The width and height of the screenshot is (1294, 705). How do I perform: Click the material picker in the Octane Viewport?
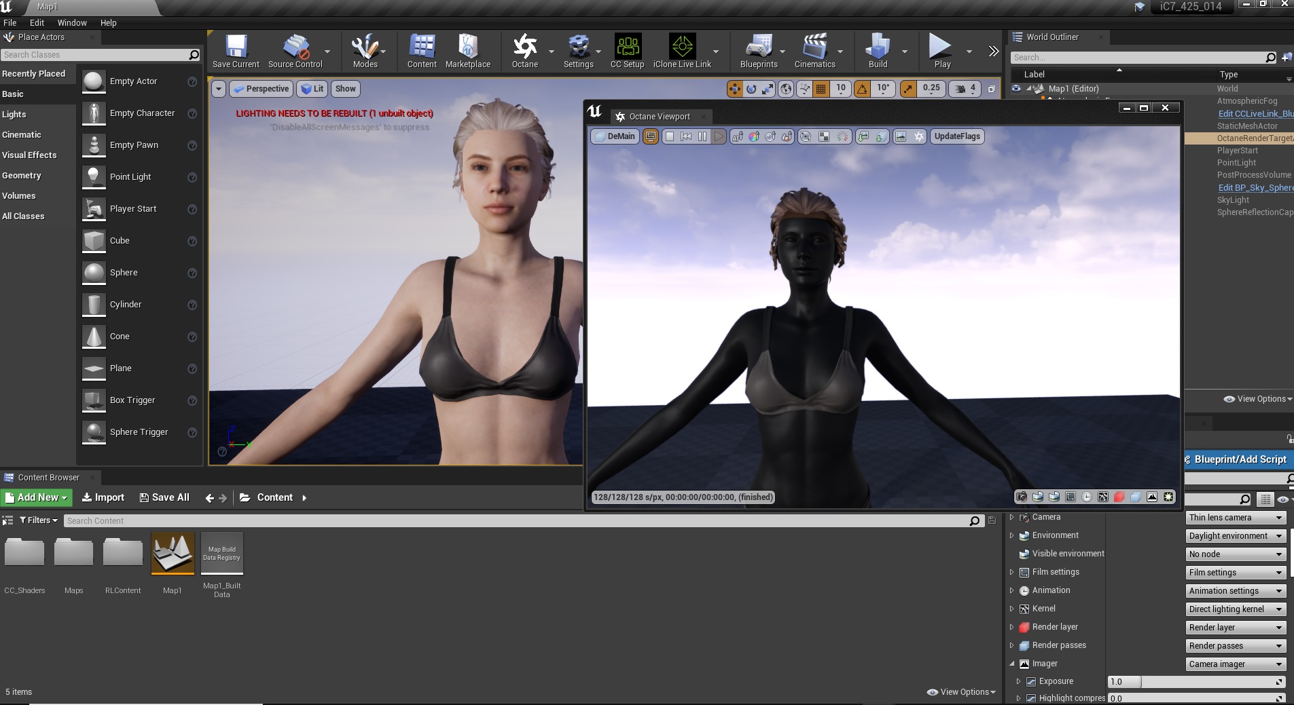pyautogui.click(x=770, y=136)
